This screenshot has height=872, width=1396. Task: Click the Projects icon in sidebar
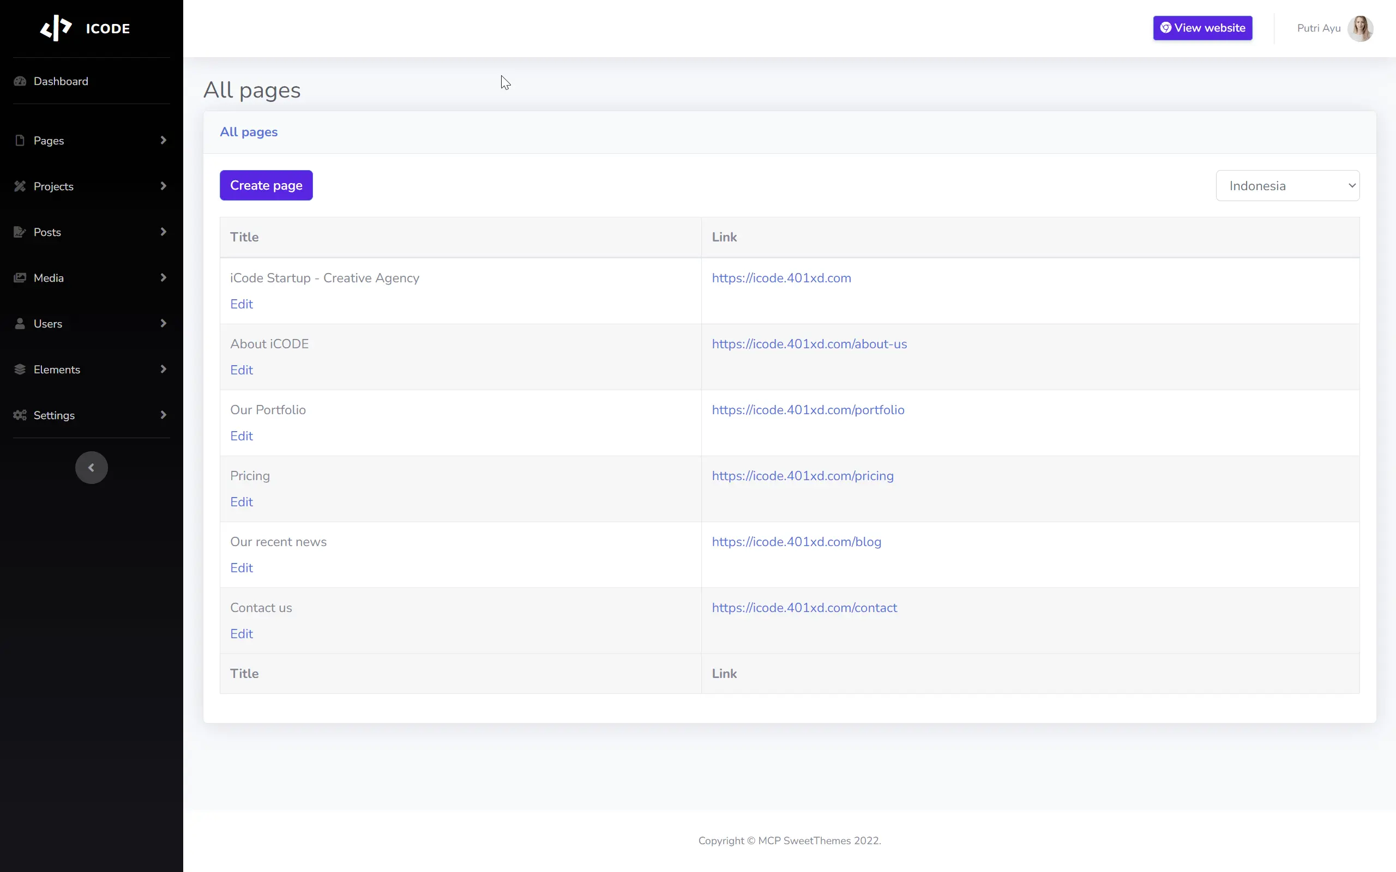click(20, 186)
